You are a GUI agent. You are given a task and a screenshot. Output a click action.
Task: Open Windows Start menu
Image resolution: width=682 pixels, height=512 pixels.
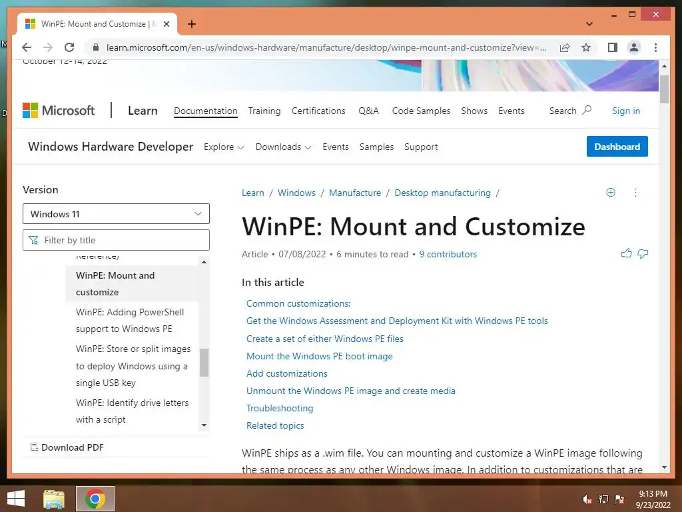(16, 499)
